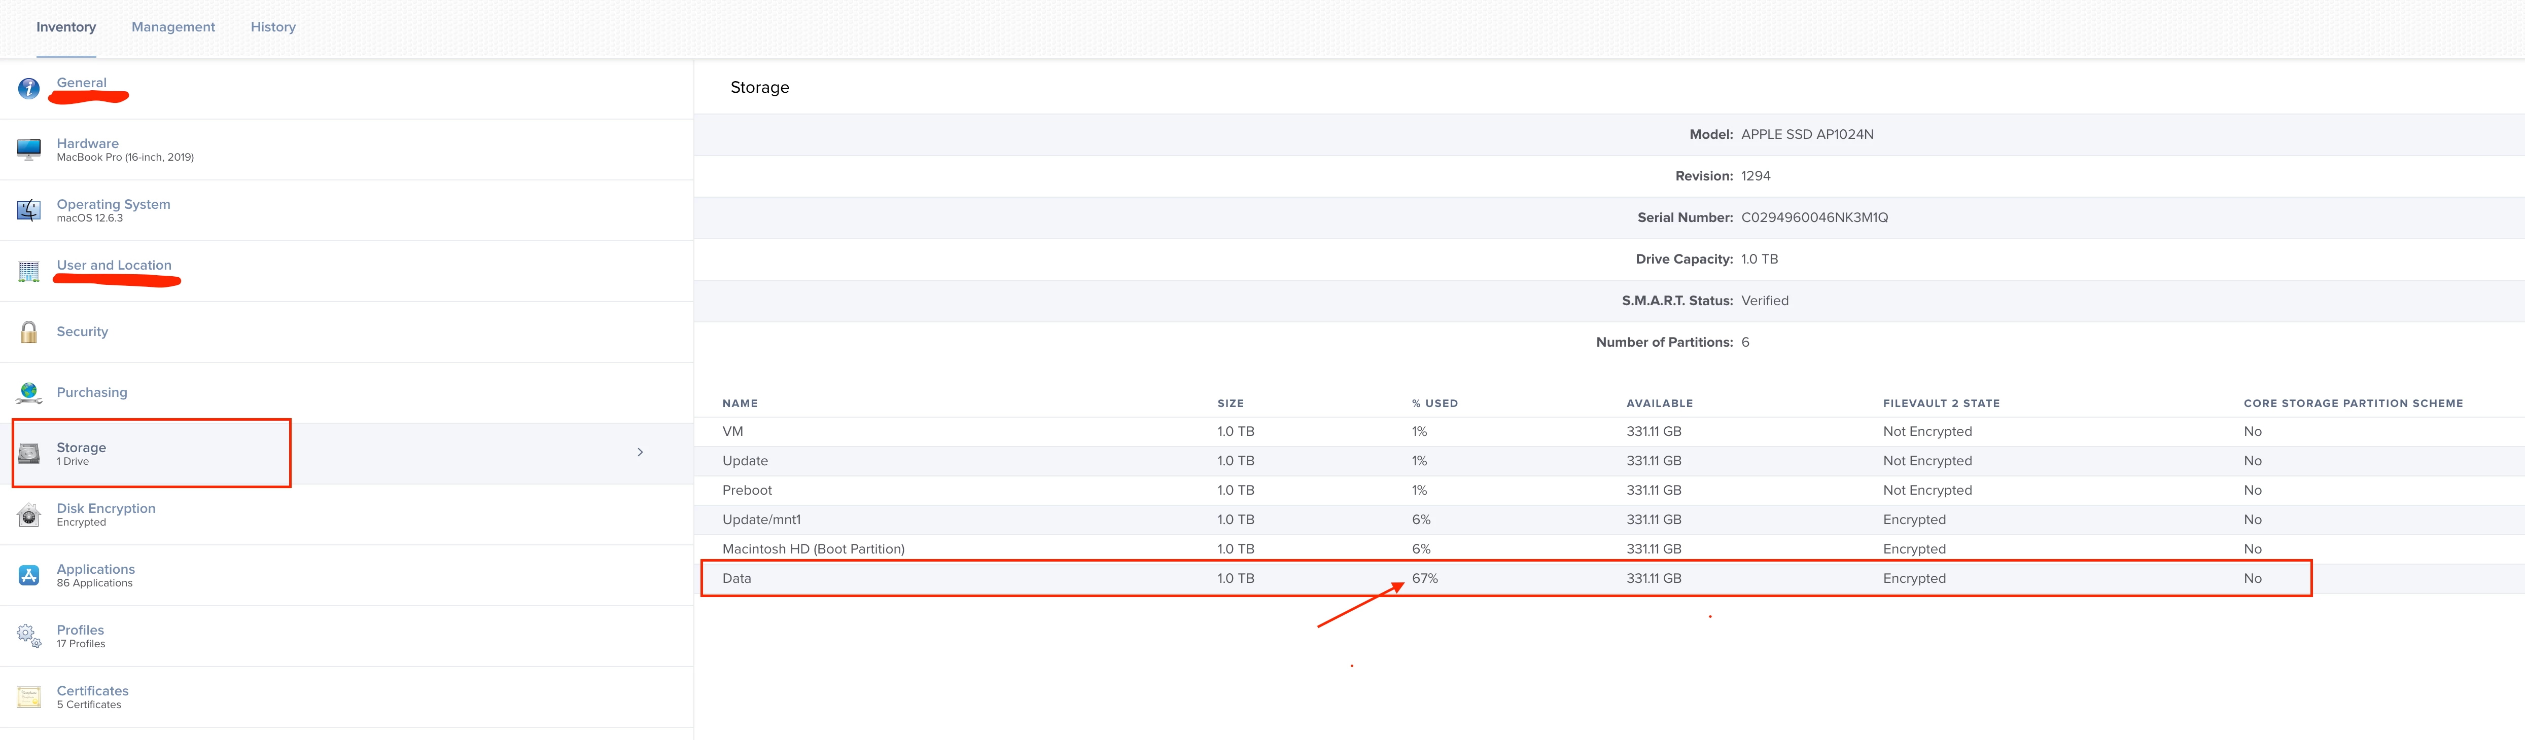The width and height of the screenshot is (2525, 740).
Task: Click the AVAILABLE column header
Action: pos(1659,403)
